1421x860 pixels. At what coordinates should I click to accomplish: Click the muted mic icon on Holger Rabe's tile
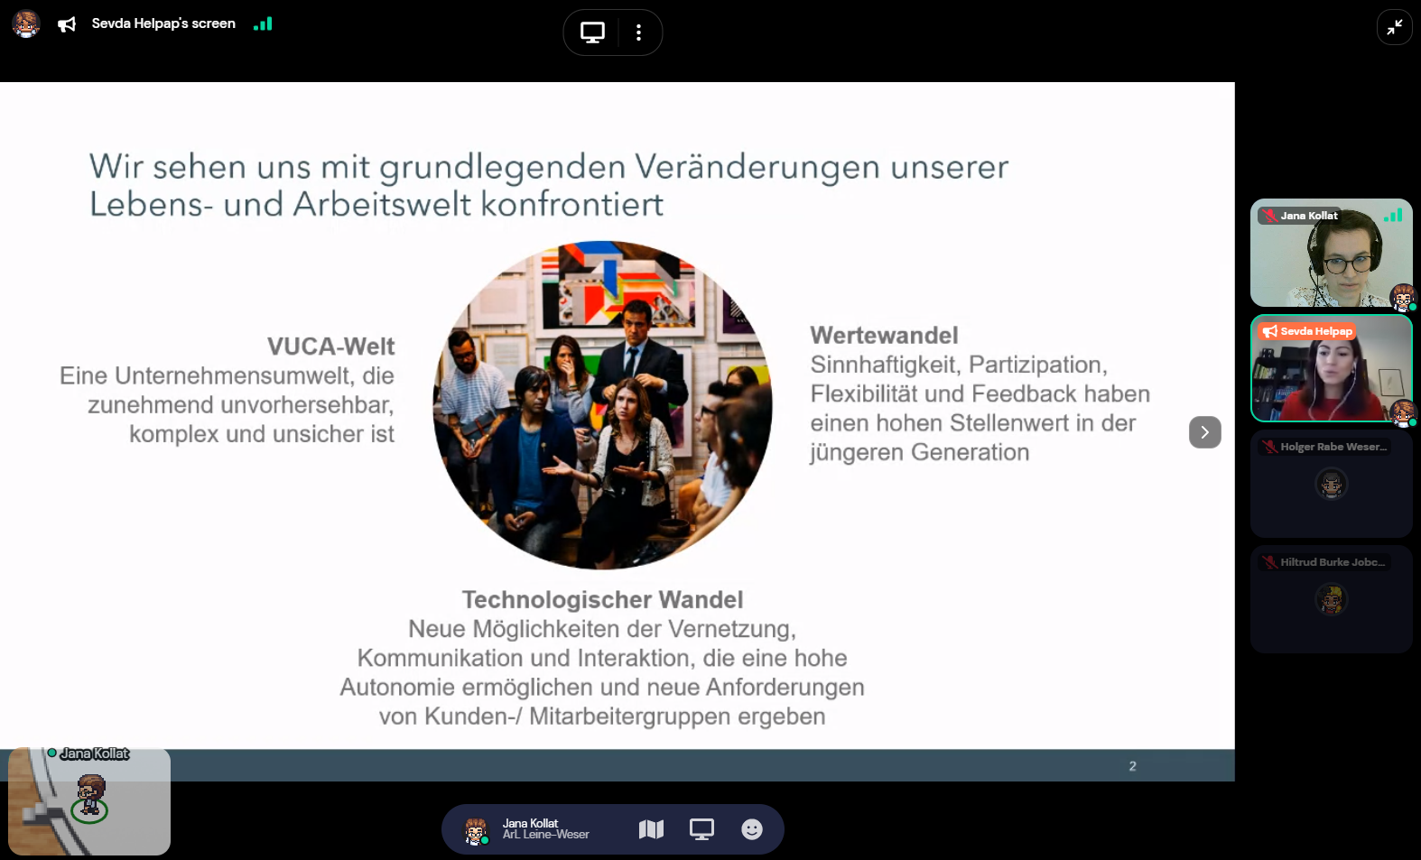coord(1269,447)
